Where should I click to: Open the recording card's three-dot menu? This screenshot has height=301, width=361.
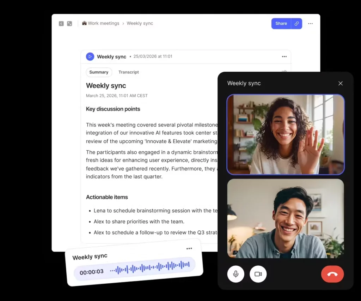[284, 56]
